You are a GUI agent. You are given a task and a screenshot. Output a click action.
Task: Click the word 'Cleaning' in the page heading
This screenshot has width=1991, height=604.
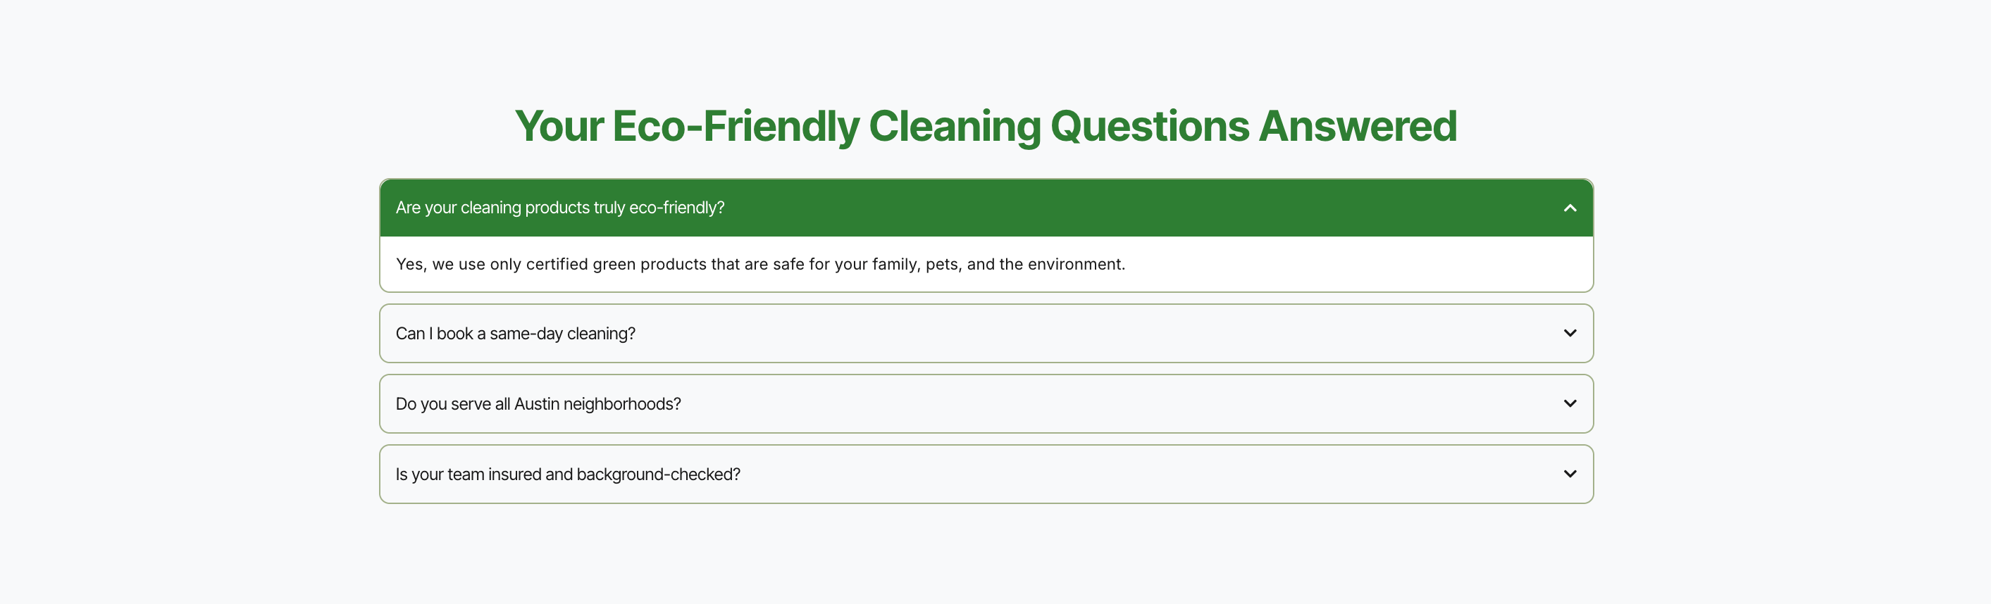(x=954, y=126)
